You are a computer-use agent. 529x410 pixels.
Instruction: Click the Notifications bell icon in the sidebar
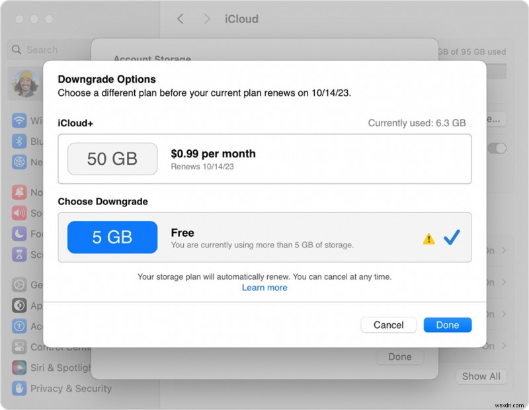coord(19,192)
